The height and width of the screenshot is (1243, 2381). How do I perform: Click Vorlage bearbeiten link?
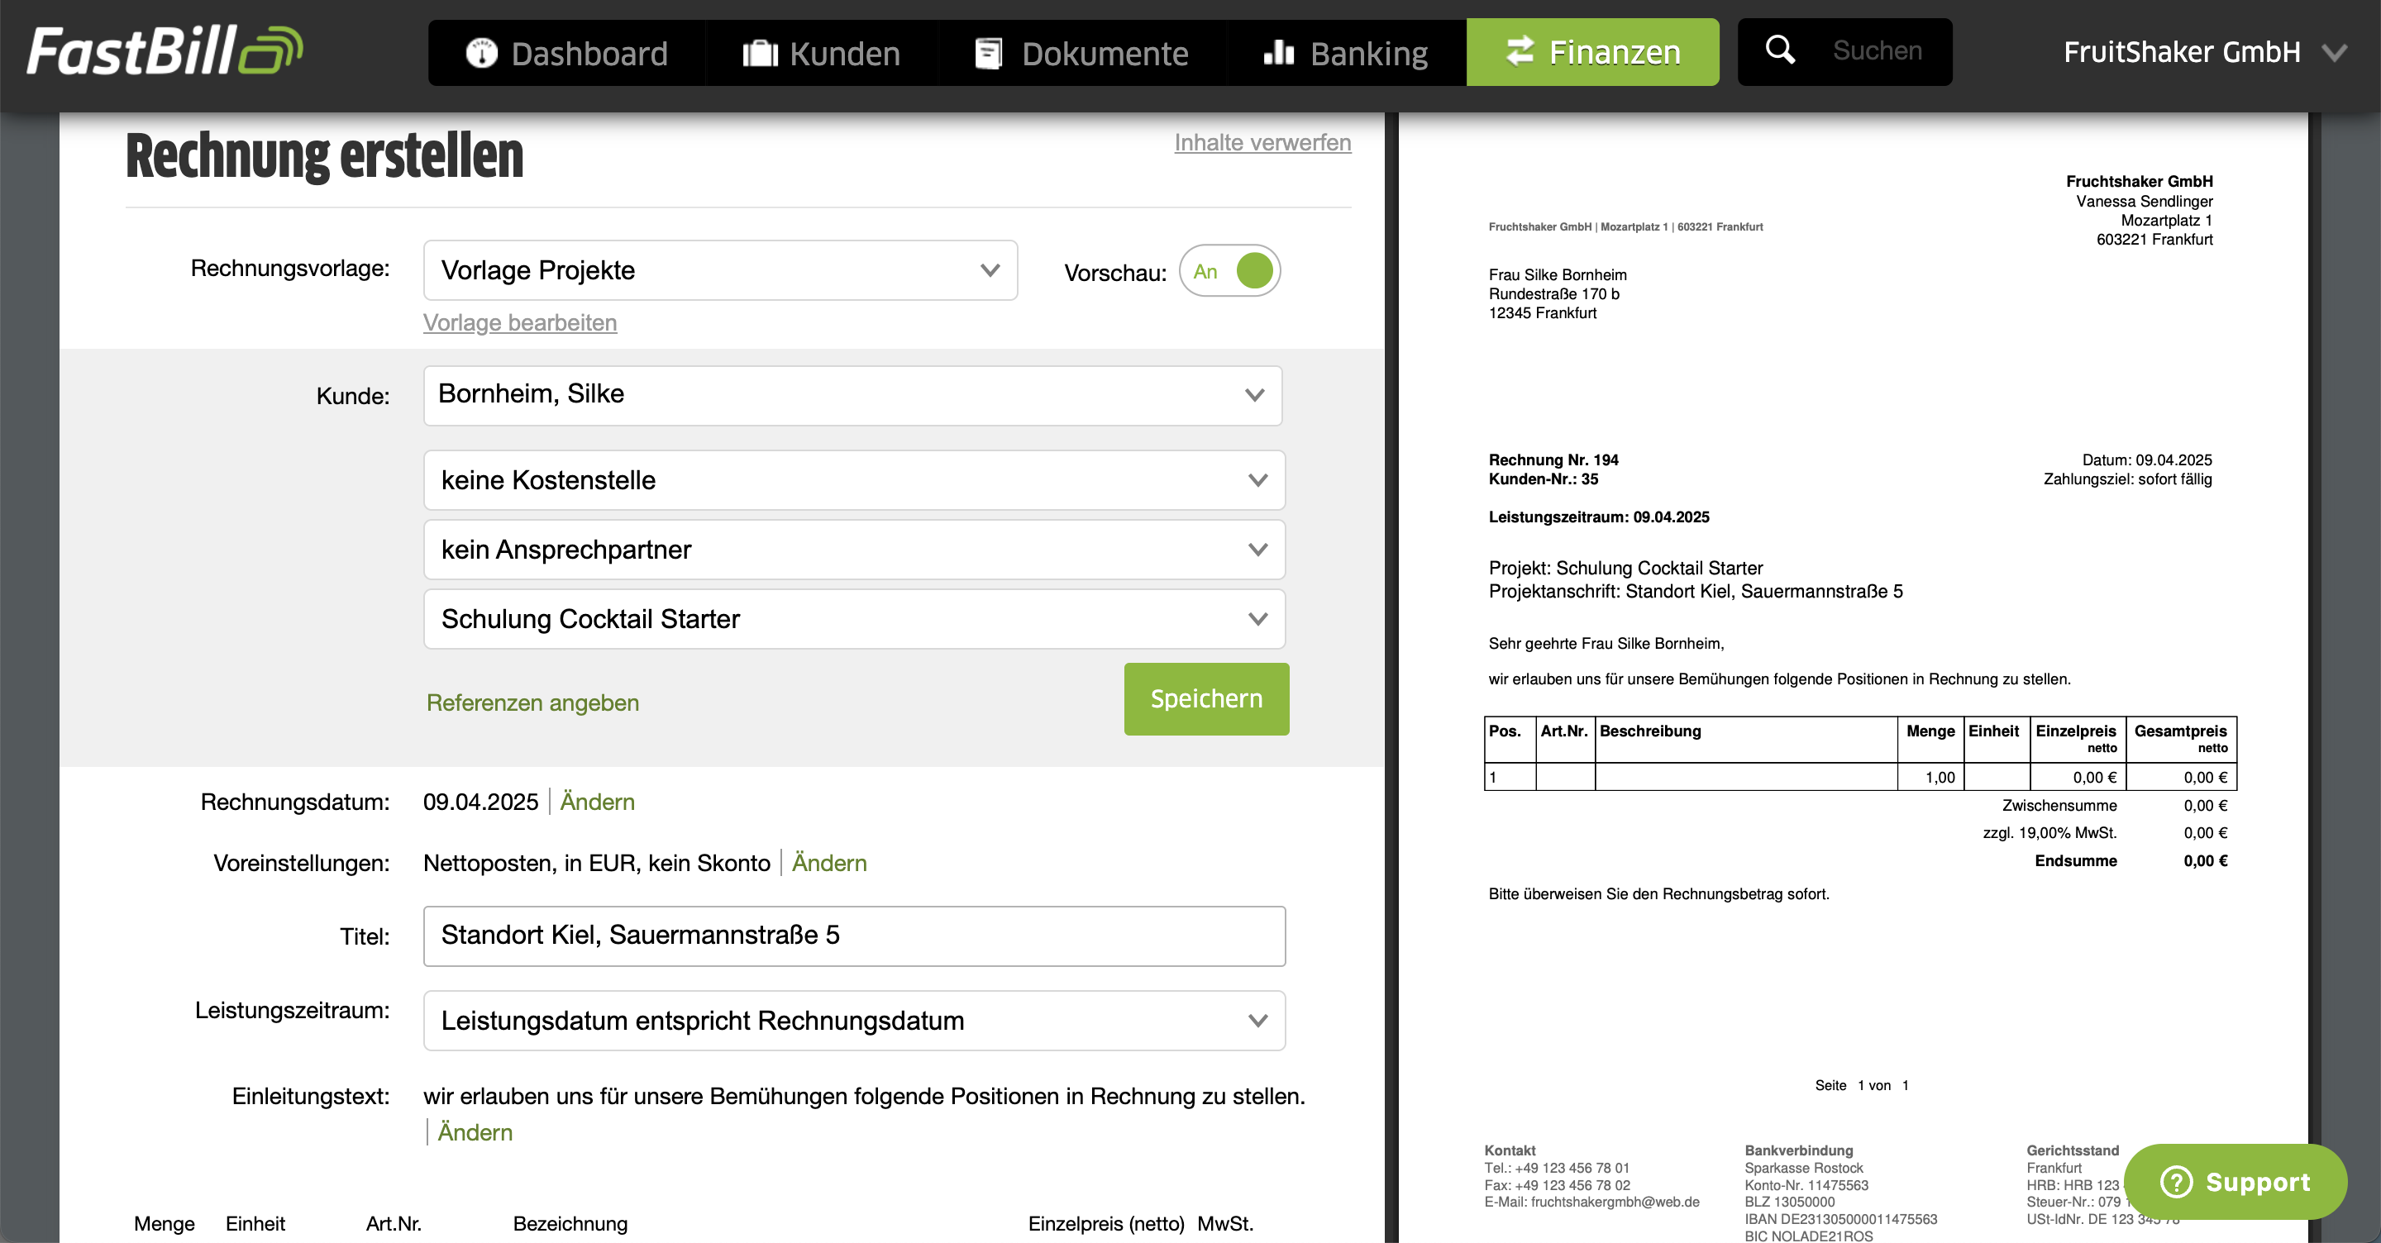click(520, 322)
